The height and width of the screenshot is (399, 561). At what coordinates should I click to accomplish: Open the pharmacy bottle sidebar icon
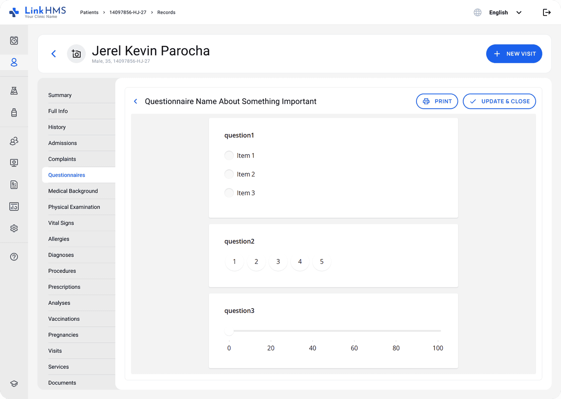click(14, 112)
